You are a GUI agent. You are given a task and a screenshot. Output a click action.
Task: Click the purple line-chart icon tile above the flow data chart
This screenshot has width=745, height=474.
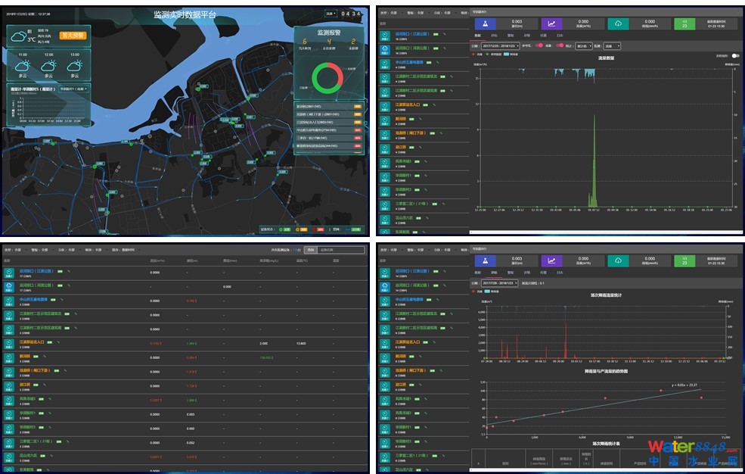tap(552, 23)
